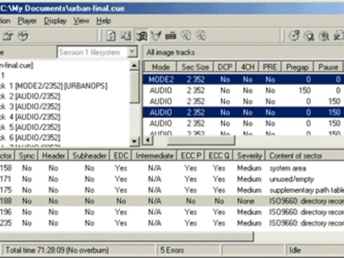Screen dimensions: 344x258
Task: Click the Total time 71:28:09 status field
Action: click(79, 250)
